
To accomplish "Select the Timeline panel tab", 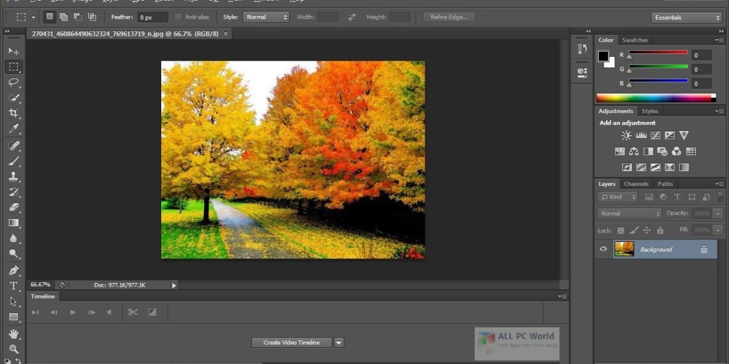I will click(43, 296).
